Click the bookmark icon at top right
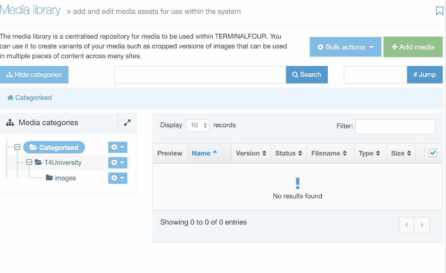The image size is (446, 273). 439,11
